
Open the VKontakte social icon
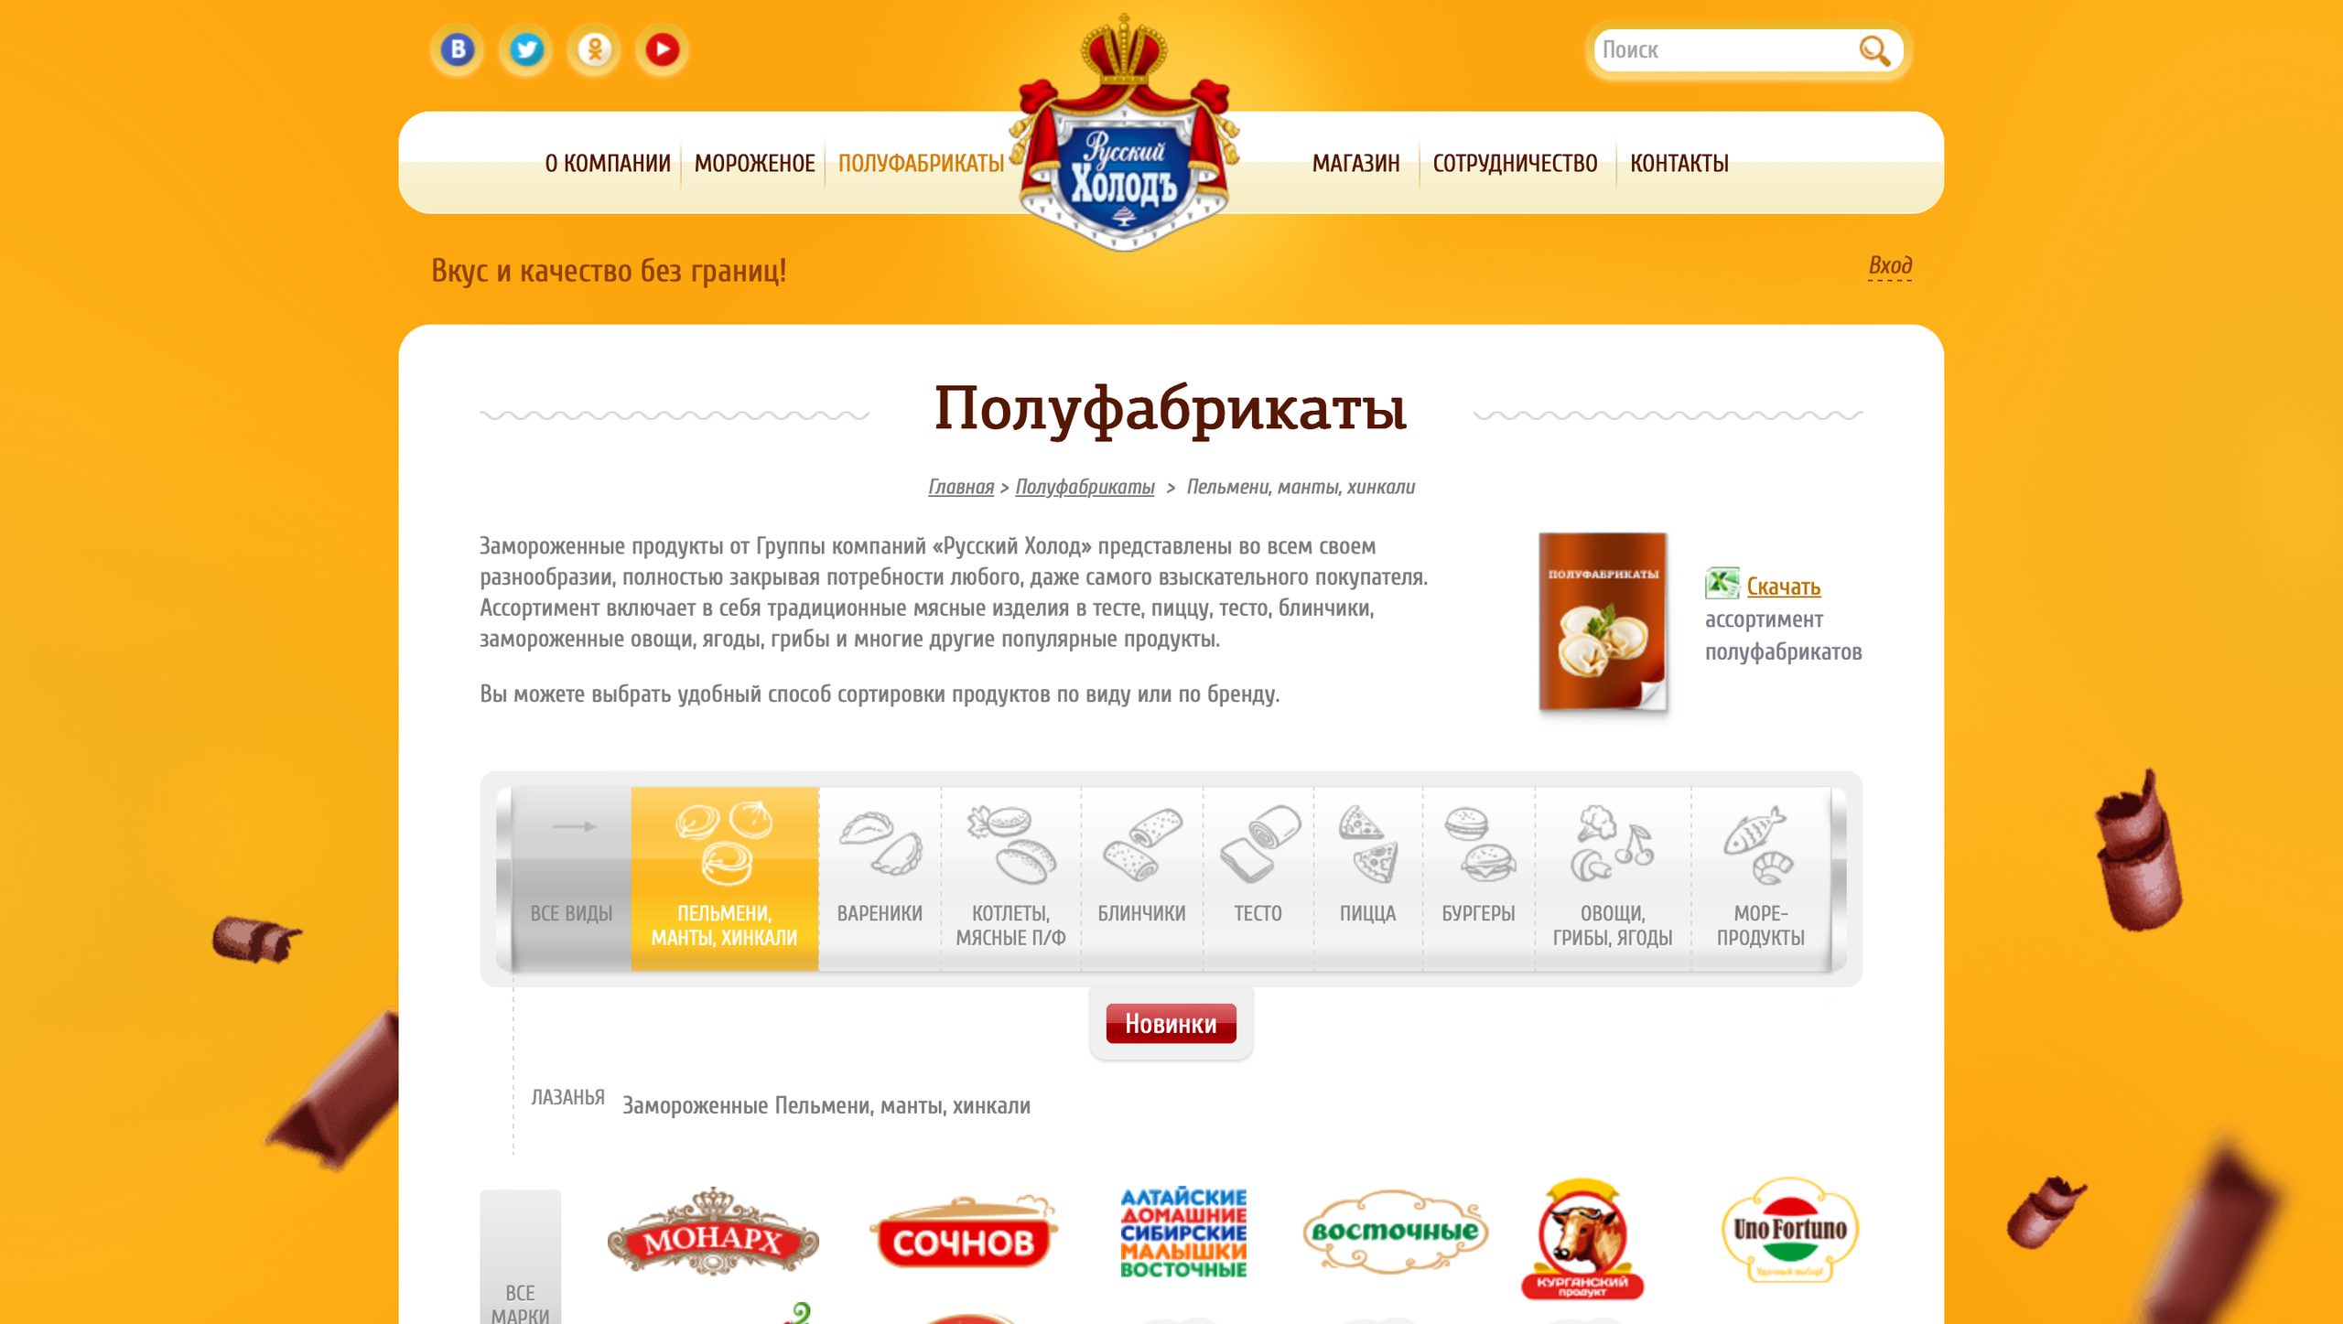tap(458, 49)
